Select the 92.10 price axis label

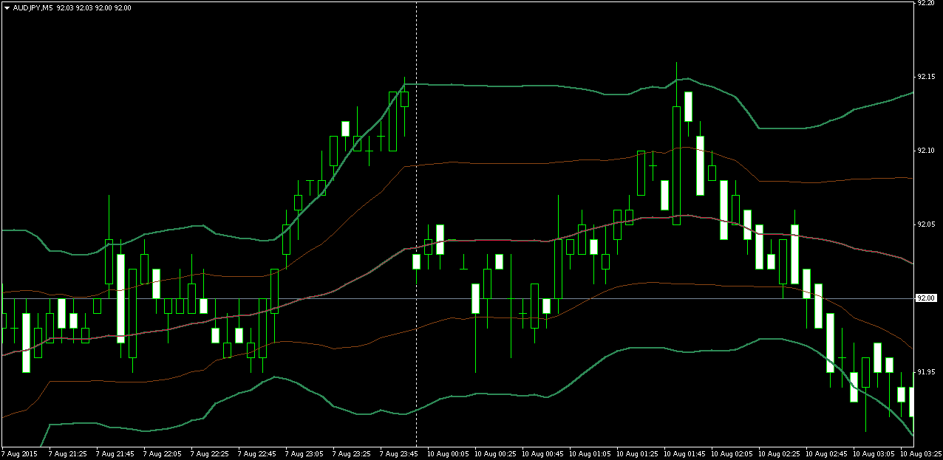pyautogui.click(x=925, y=151)
